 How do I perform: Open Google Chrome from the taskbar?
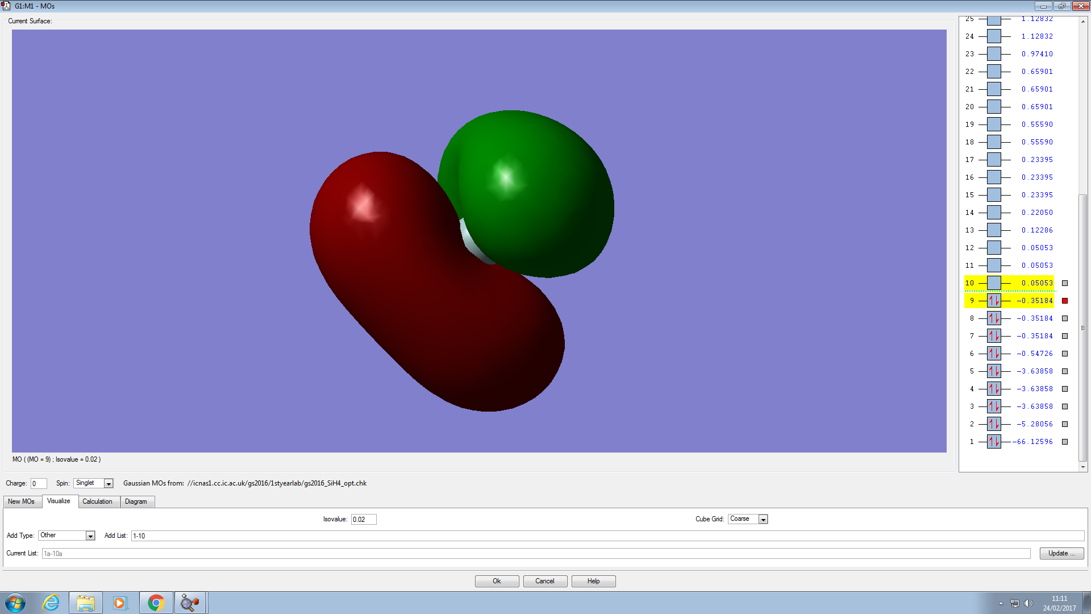[x=156, y=603]
